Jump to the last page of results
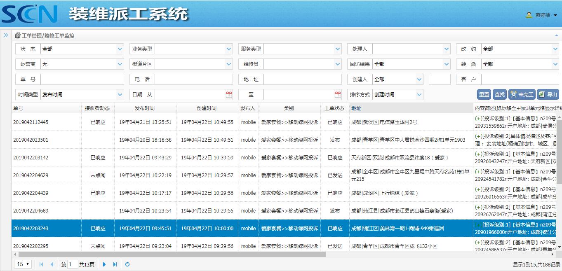 point(115,264)
